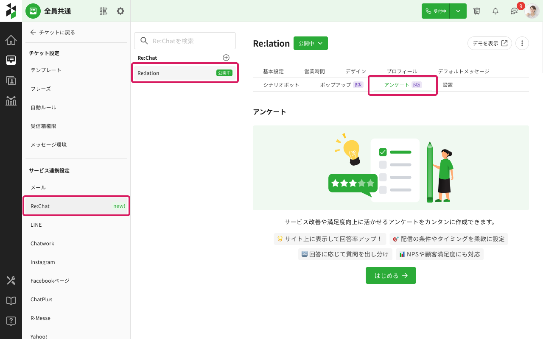Click the Re:Chatを検索 search field
Image resolution: width=543 pixels, height=339 pixels.
coord(185,41)
